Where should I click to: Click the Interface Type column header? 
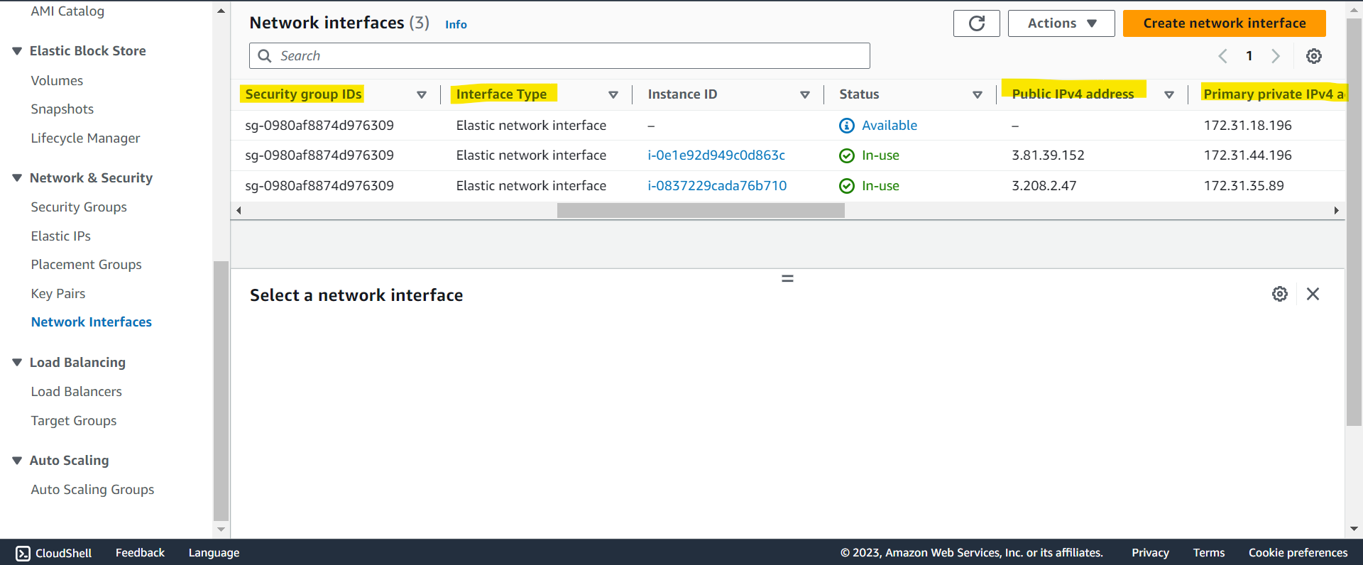coord(501,94)
